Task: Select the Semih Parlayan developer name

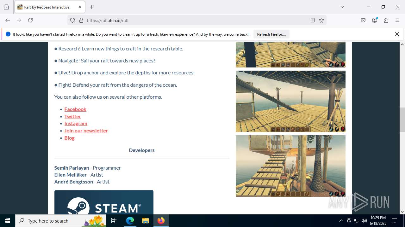Action: 72,168
